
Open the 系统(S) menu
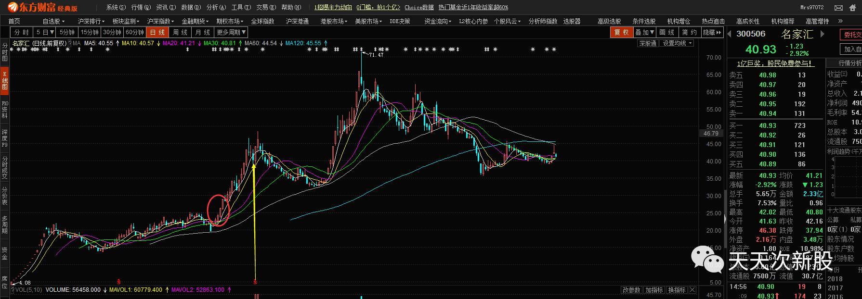point(116,8)
